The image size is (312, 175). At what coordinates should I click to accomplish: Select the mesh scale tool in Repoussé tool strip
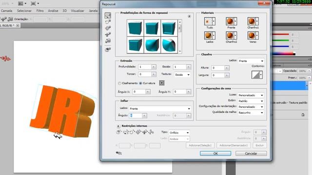pyautogui.click(x=108, y=41)
